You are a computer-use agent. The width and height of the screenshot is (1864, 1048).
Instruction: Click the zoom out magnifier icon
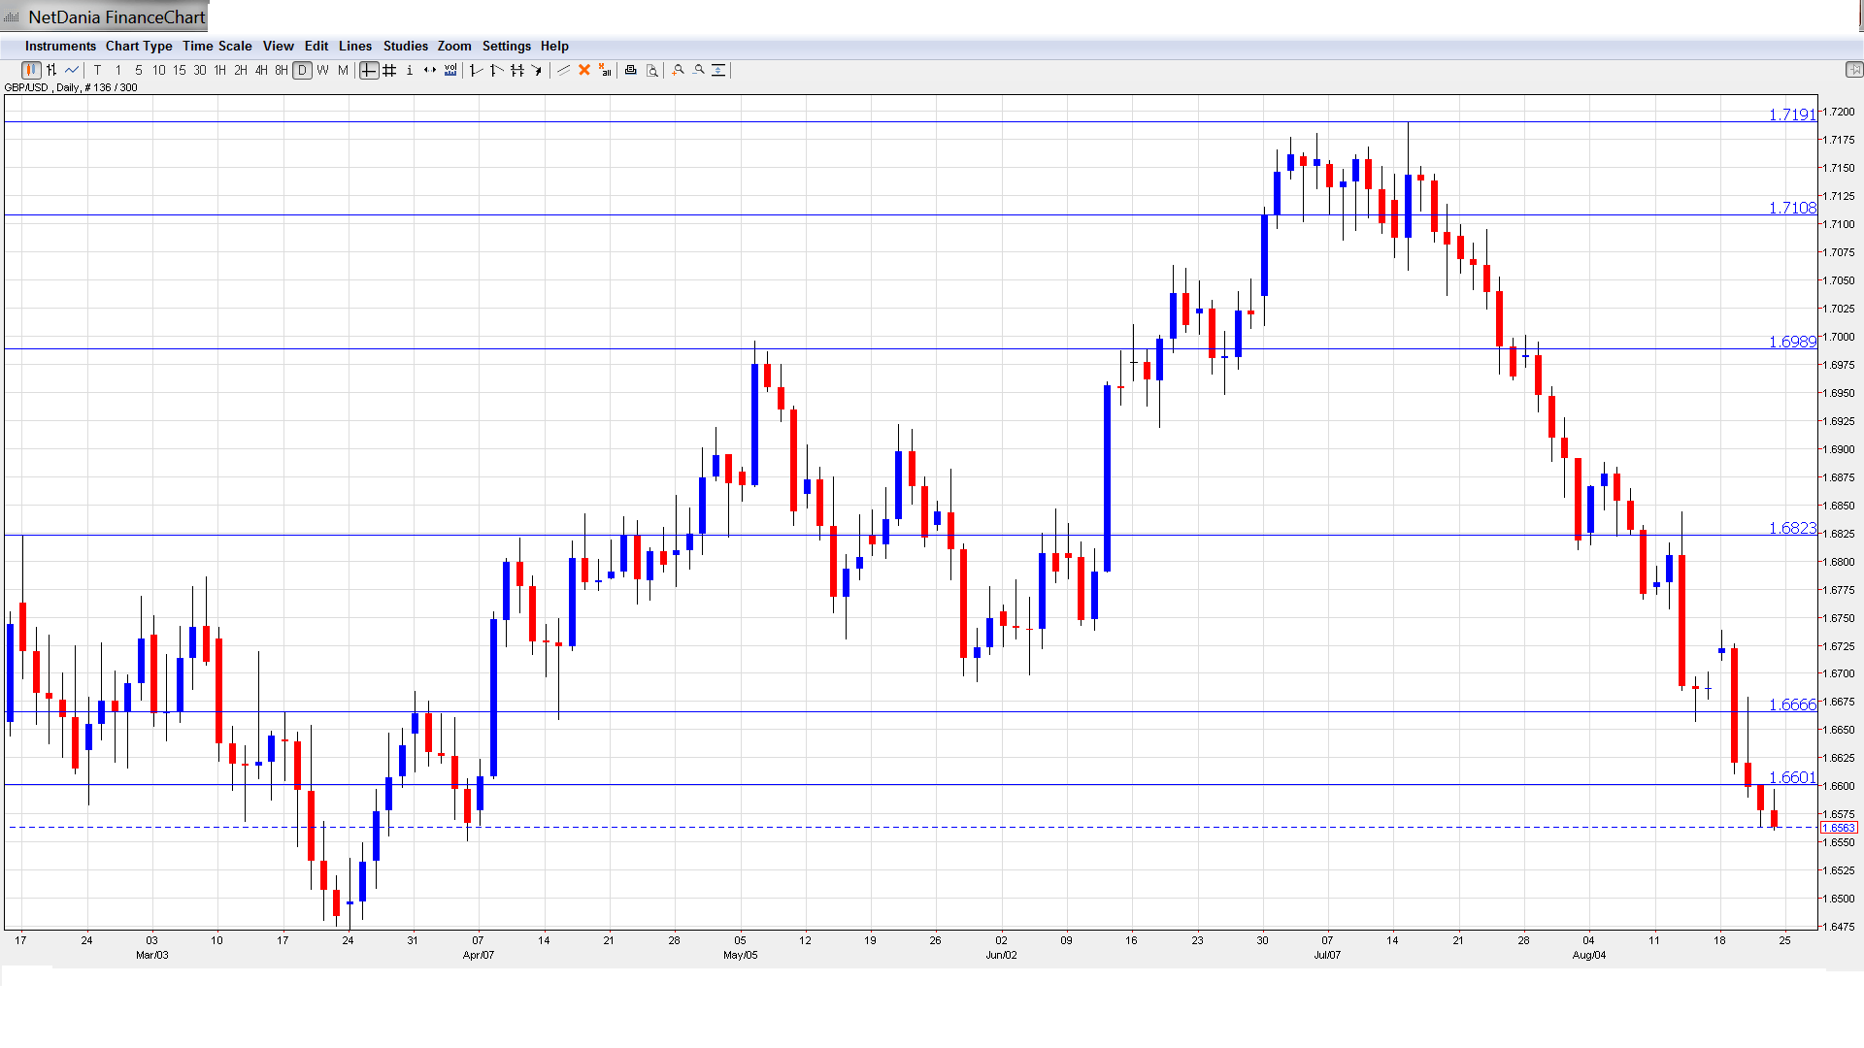pyautogui.click(x=699, y=70)
